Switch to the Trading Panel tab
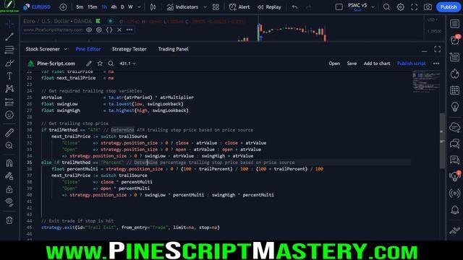Screen dimensions: 463x260 click(x=173, y=49)
